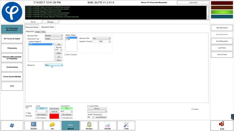Click the Step Size stepper arrows
Image resolution: width=234 pixels, height=131 pixels.
click(x=61, y=50)
